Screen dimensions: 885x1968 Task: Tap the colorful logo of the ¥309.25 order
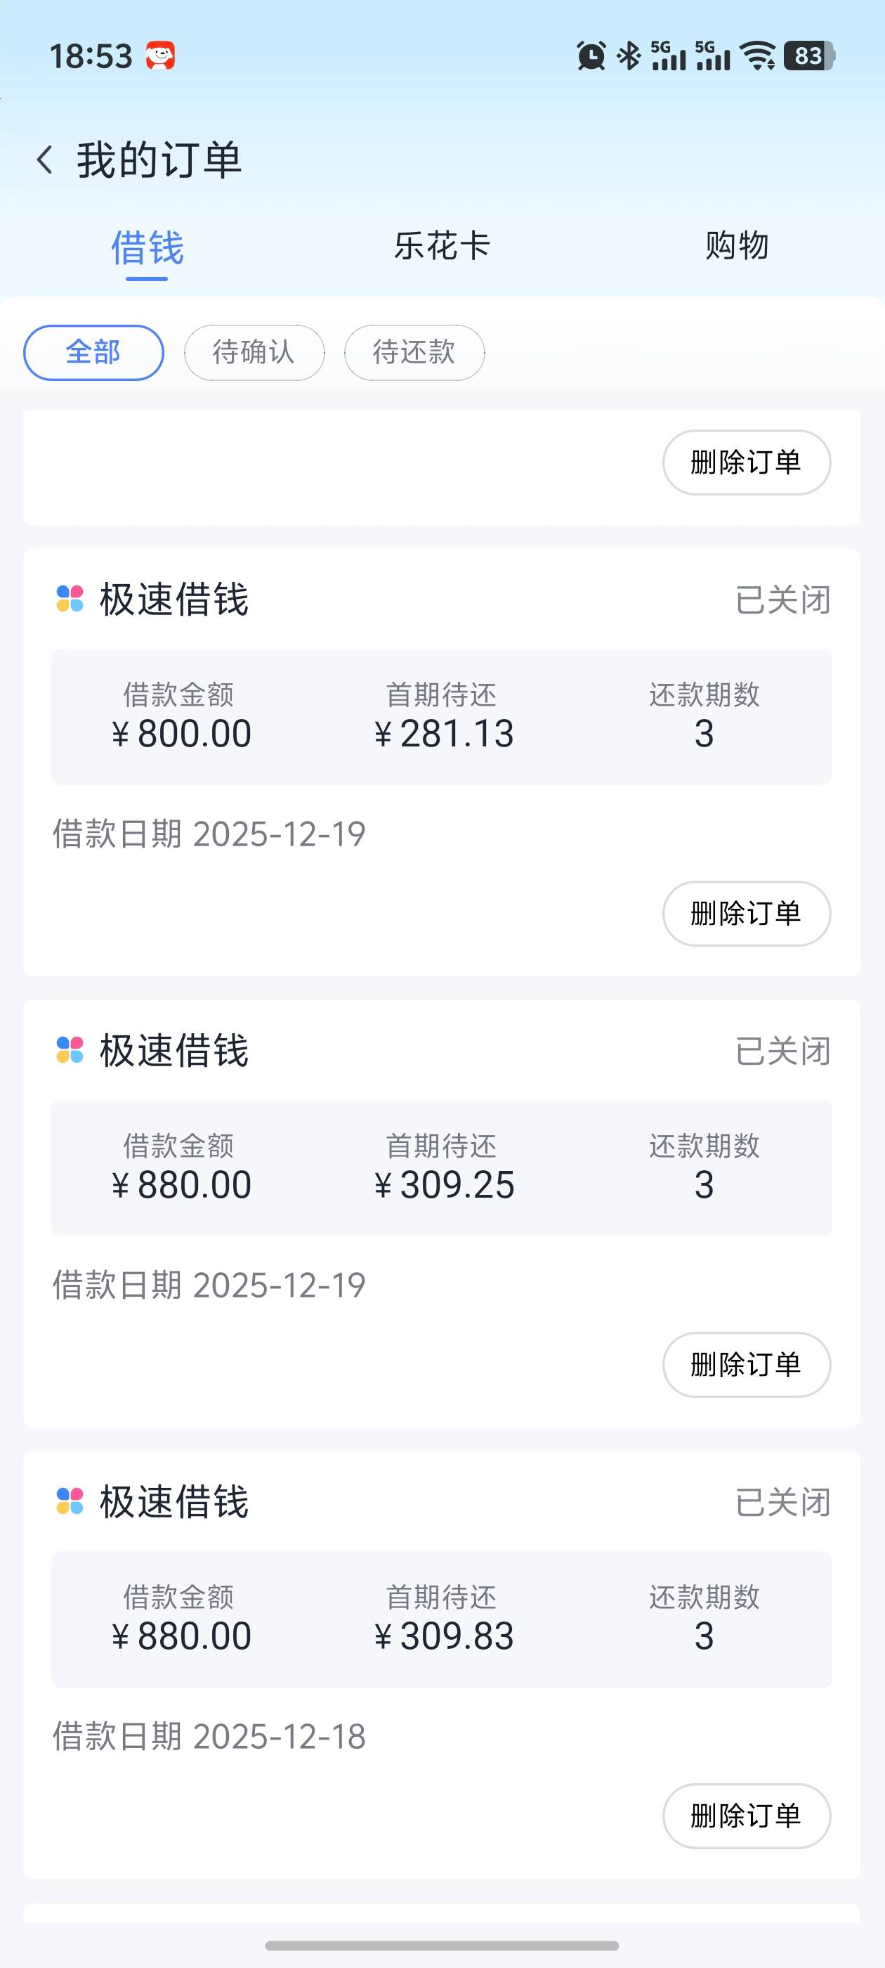click(70, 1049)
